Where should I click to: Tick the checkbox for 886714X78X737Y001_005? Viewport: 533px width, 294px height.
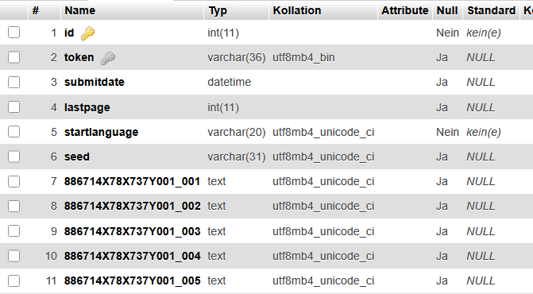(x=14, y=280)
